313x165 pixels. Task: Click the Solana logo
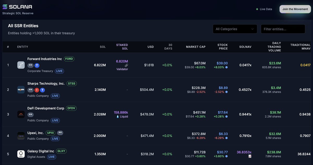click(17, 7)
